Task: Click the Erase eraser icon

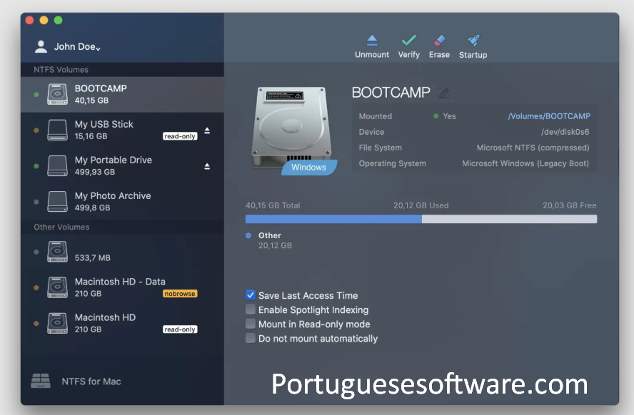Action: 439,41
